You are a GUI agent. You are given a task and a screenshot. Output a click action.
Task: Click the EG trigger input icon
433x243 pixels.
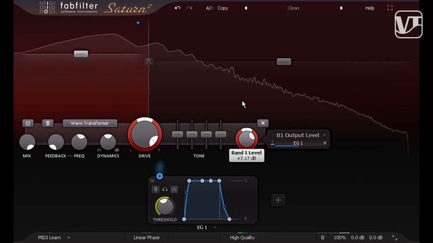point(156,189)
